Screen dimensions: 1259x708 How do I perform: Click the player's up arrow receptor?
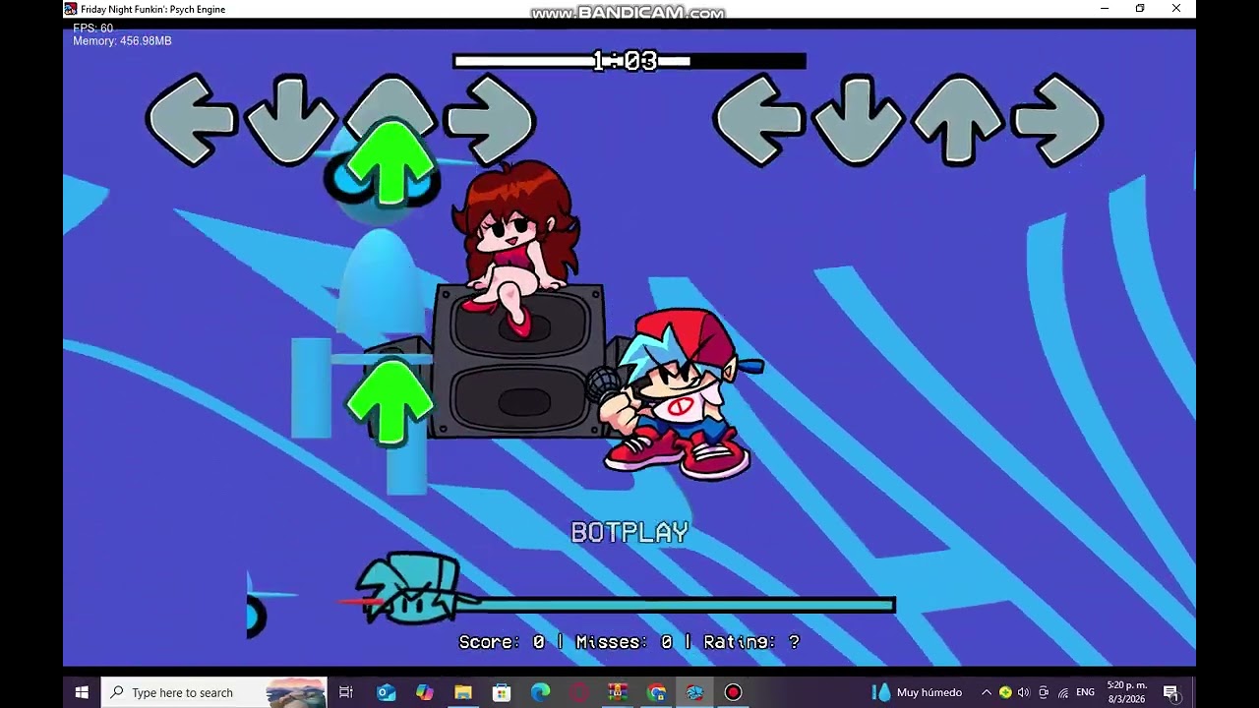click(957, 120)
